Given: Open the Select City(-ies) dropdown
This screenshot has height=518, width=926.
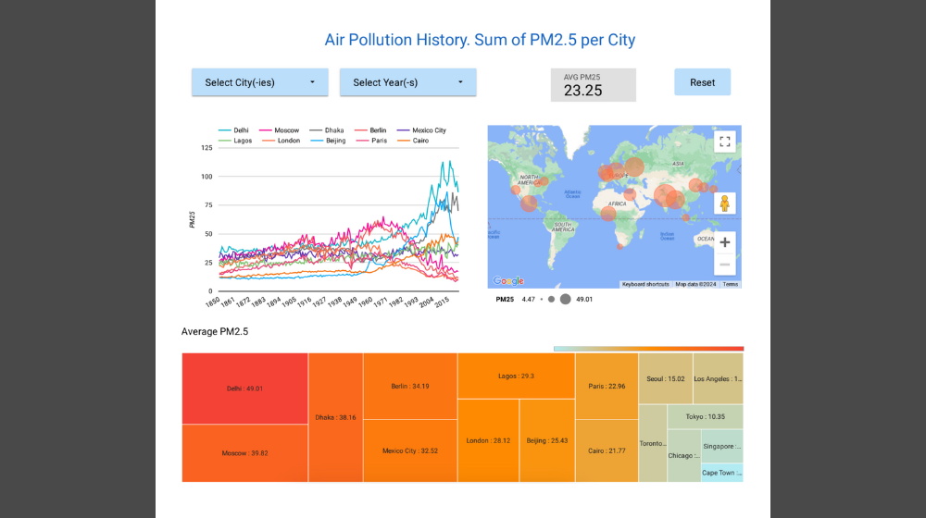Looking at the screenshot, I should tap(260, 82).
